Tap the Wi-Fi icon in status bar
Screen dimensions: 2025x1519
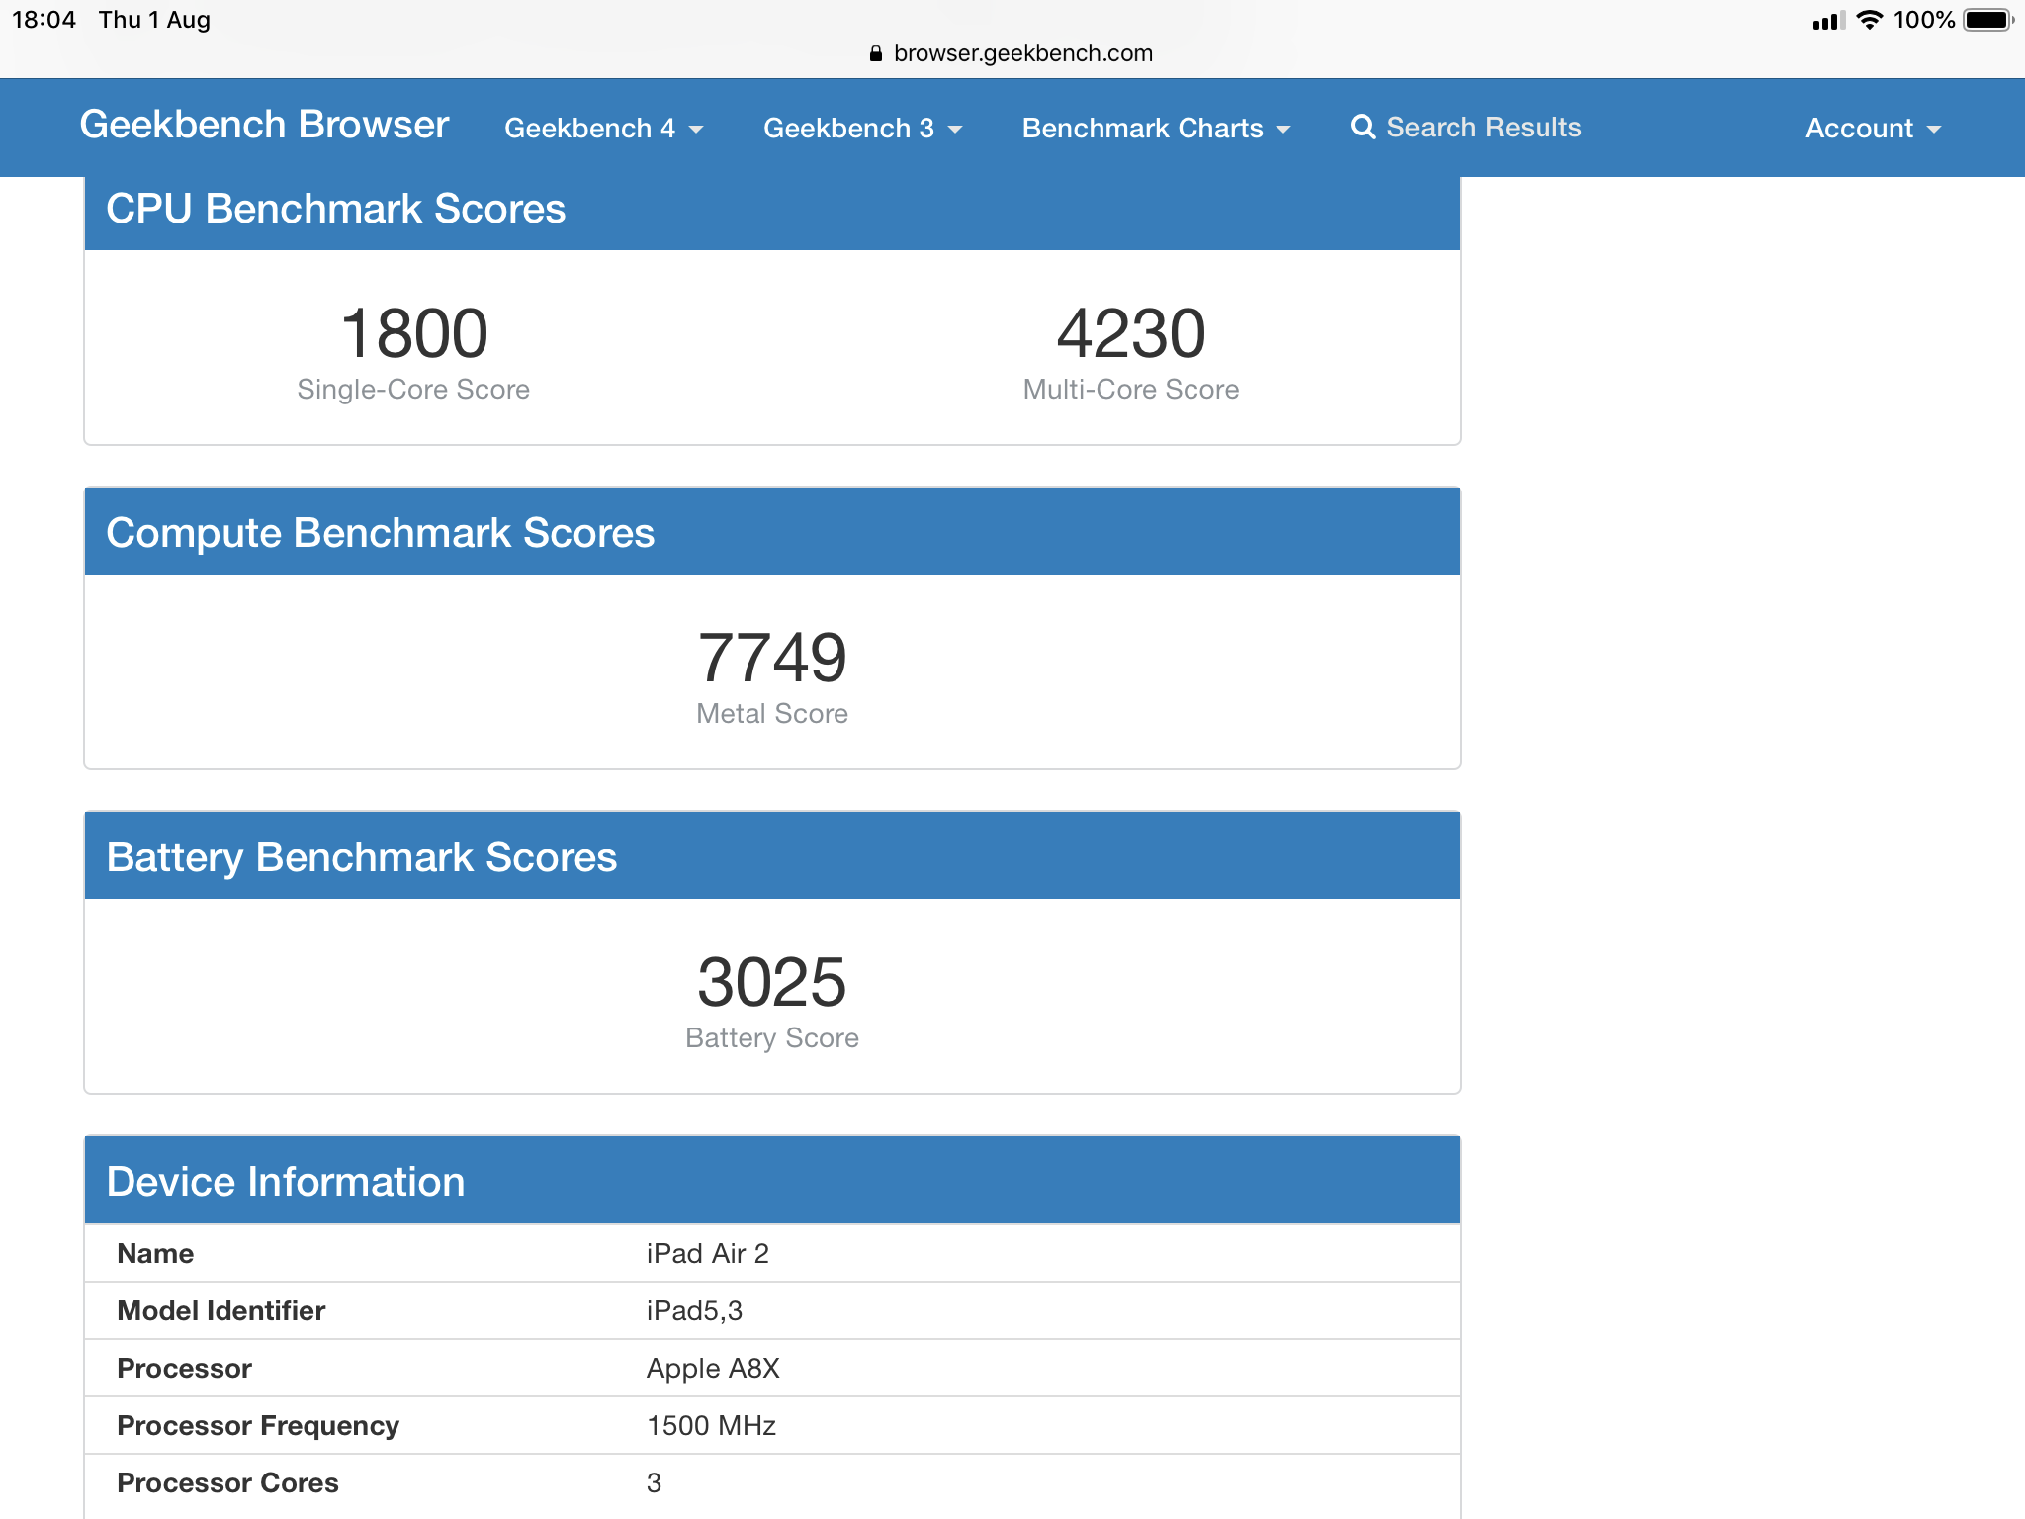coord(1869,20)
